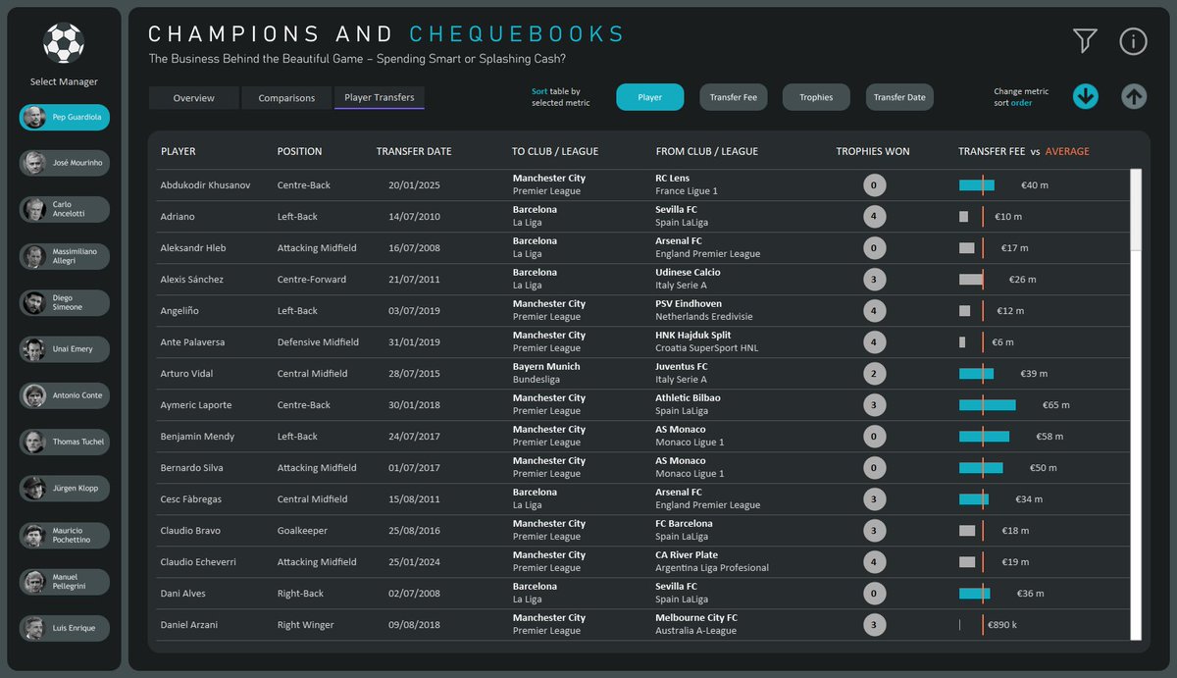Select manager Thomas Tuchel
Image resolution: width=1177 pixels, height=678 pixels.
(x=65, y=442)
